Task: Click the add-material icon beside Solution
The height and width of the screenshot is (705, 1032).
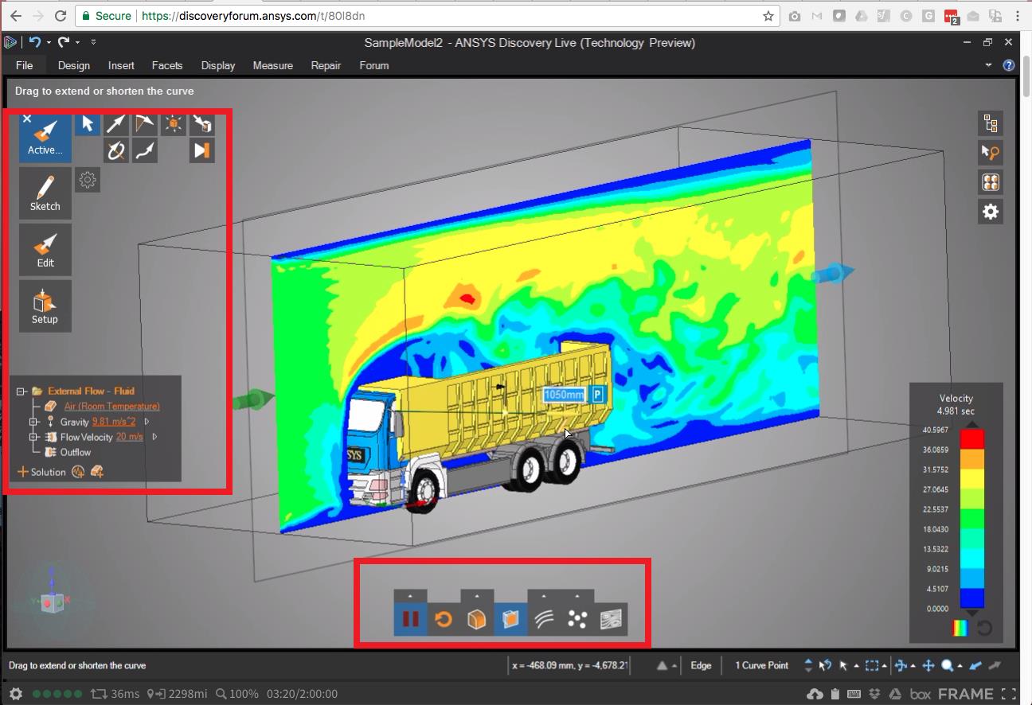Action: [97, 472]
